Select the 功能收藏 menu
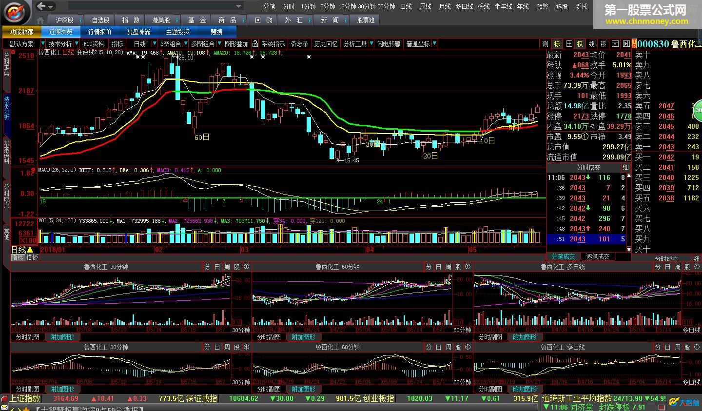 point(22,32)
